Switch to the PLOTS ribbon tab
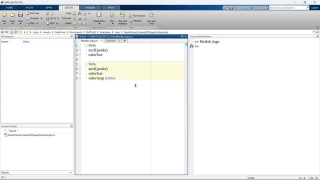 pos(29,8)
